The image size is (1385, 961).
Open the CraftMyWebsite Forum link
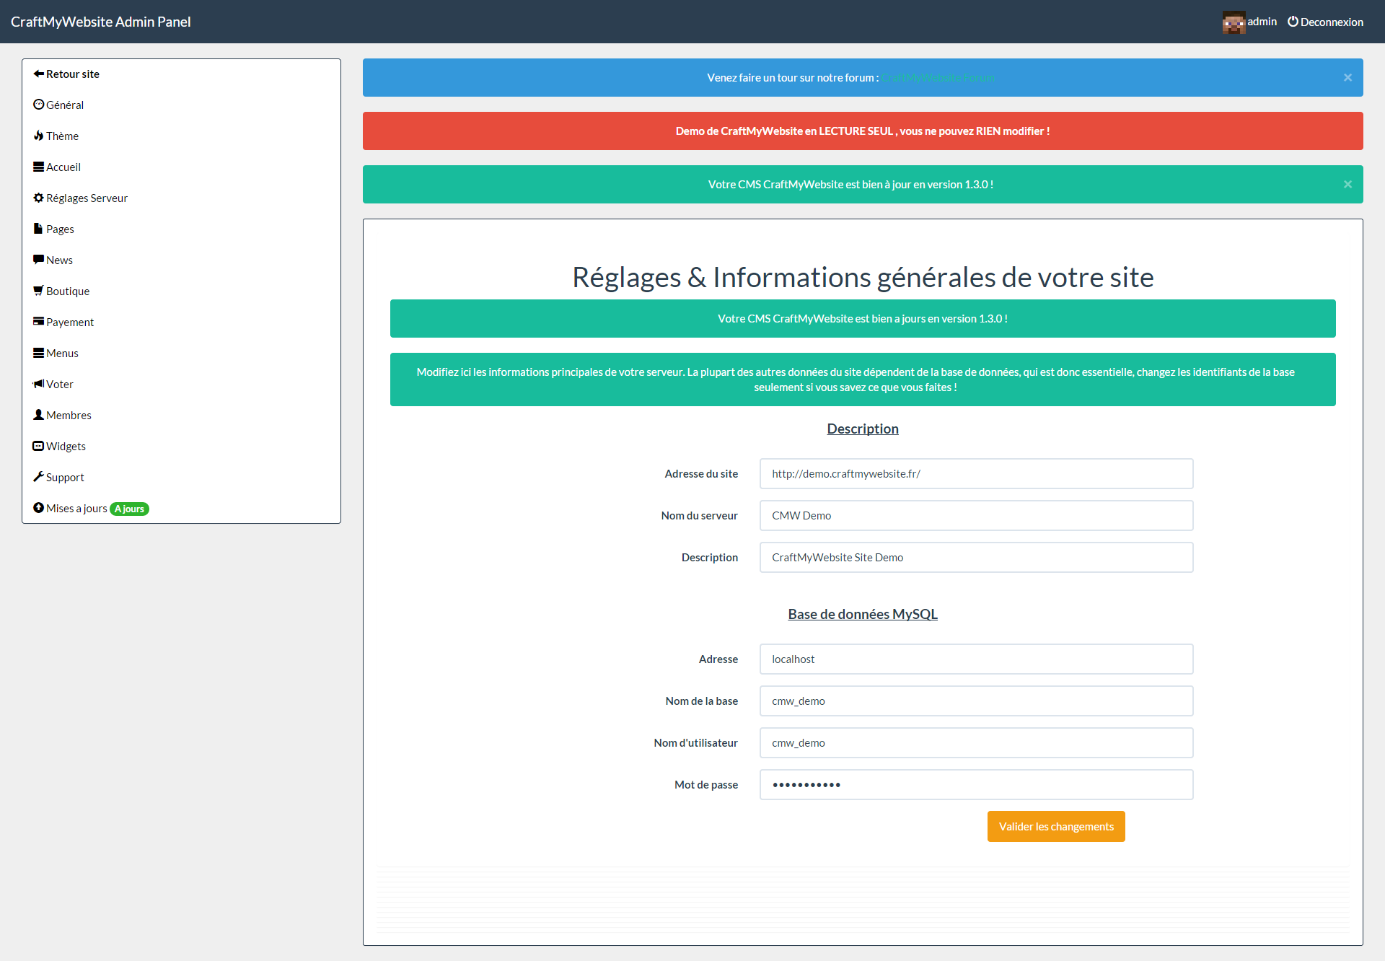(938, 78)
